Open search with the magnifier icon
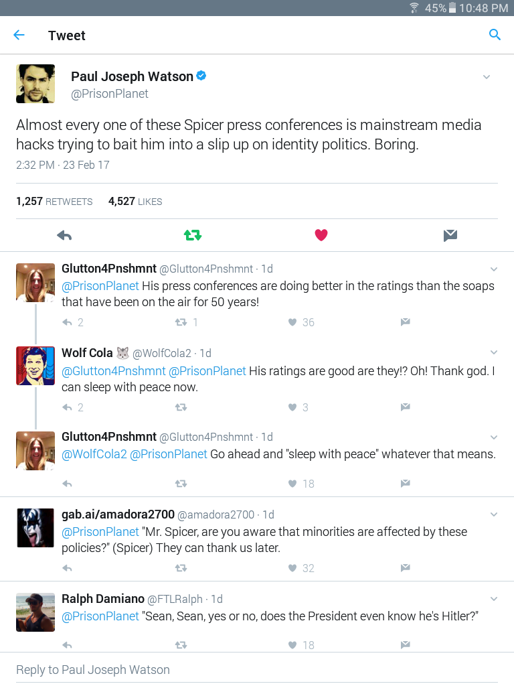The height and width of the screenshot is (686, 514). pyautogui.click(x=495, y=35)
